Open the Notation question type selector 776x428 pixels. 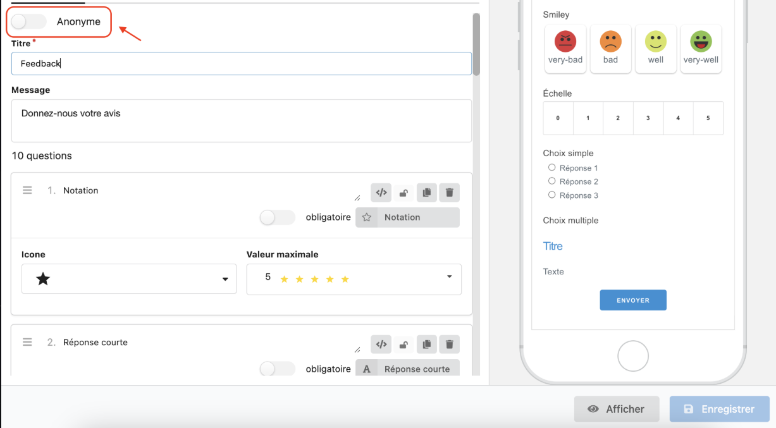pyautogui.click(x=407, y=217)
